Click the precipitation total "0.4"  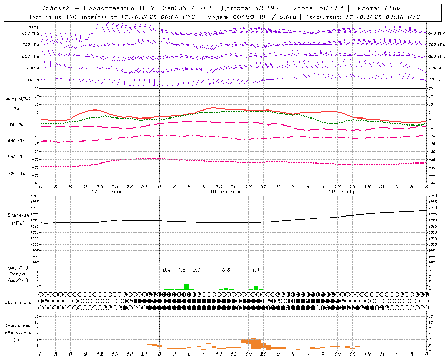coord(167,270)
